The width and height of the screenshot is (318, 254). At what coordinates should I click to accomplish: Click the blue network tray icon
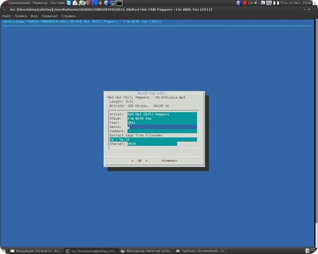[x=239, y=3]
